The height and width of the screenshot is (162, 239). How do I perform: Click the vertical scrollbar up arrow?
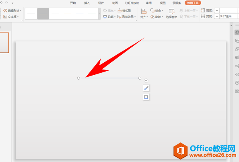[x=231, y=26]
